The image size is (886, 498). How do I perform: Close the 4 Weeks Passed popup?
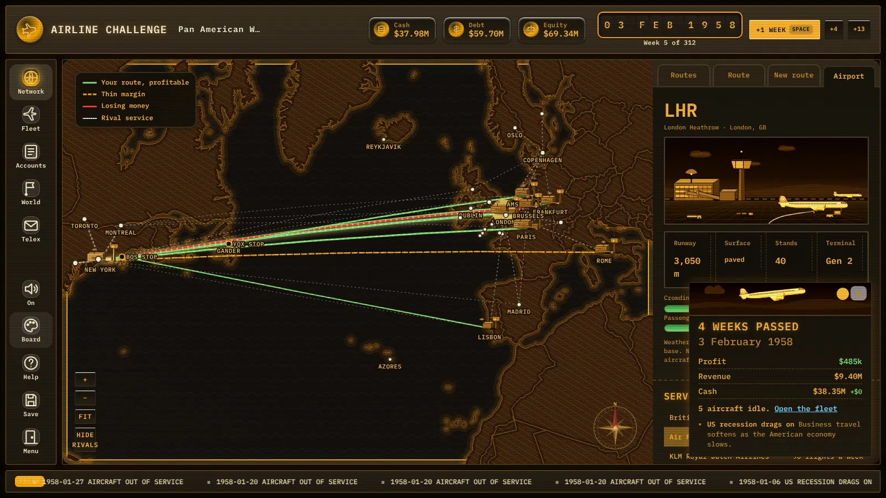click(858, 293)
